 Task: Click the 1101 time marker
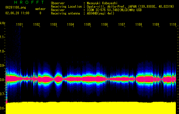[x=19, y=24]
